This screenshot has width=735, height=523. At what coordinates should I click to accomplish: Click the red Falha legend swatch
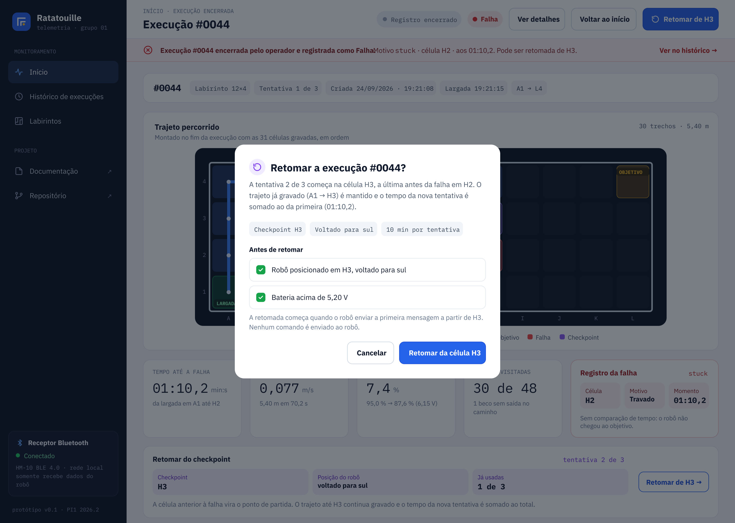[x=530, y=337]
